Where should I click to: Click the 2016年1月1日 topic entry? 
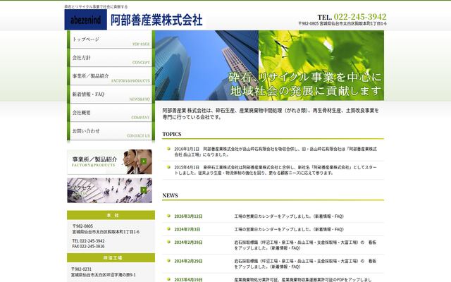point(276,152)
